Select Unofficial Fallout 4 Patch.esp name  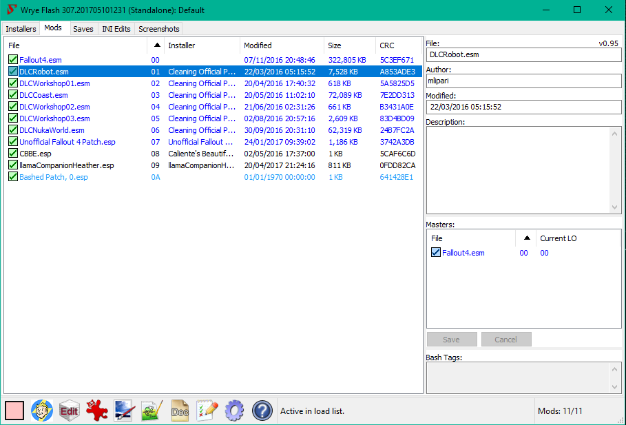point(67,142)
